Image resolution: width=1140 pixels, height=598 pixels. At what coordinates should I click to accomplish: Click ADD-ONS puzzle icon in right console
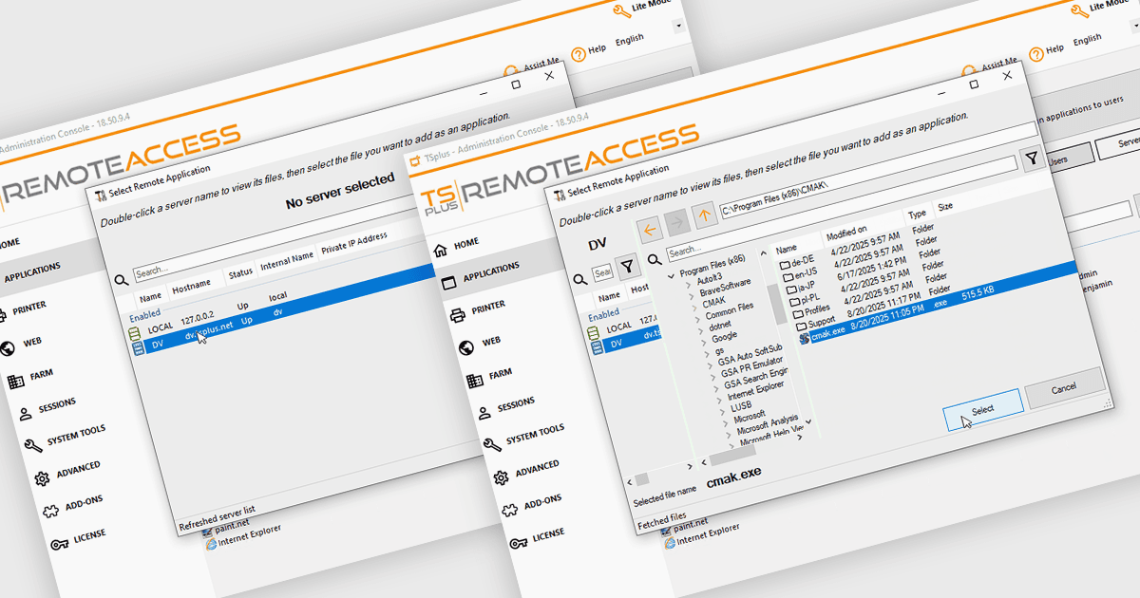[x=510, y=510]
